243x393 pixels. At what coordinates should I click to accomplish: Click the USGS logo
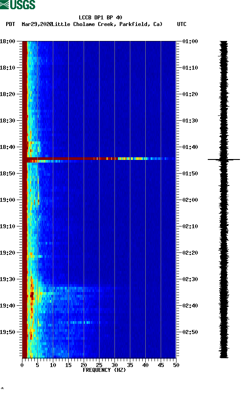pyautogui.click(x=18, y=4)
